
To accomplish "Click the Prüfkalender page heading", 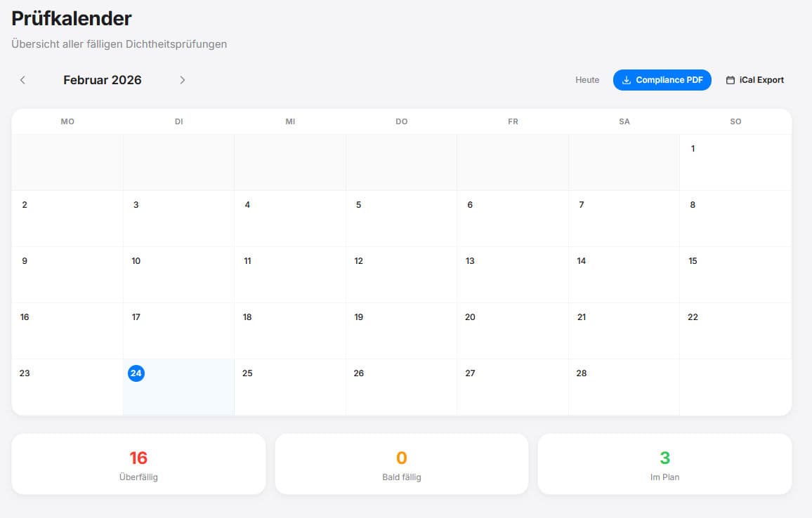I will coord(72,19).
